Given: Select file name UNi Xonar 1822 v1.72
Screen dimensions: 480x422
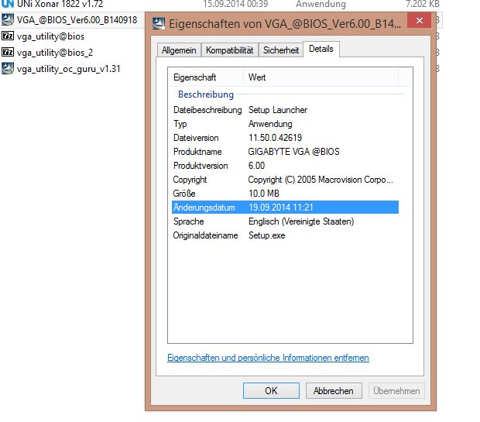Looking at the screenshot, I should click(x=60, y=4).
